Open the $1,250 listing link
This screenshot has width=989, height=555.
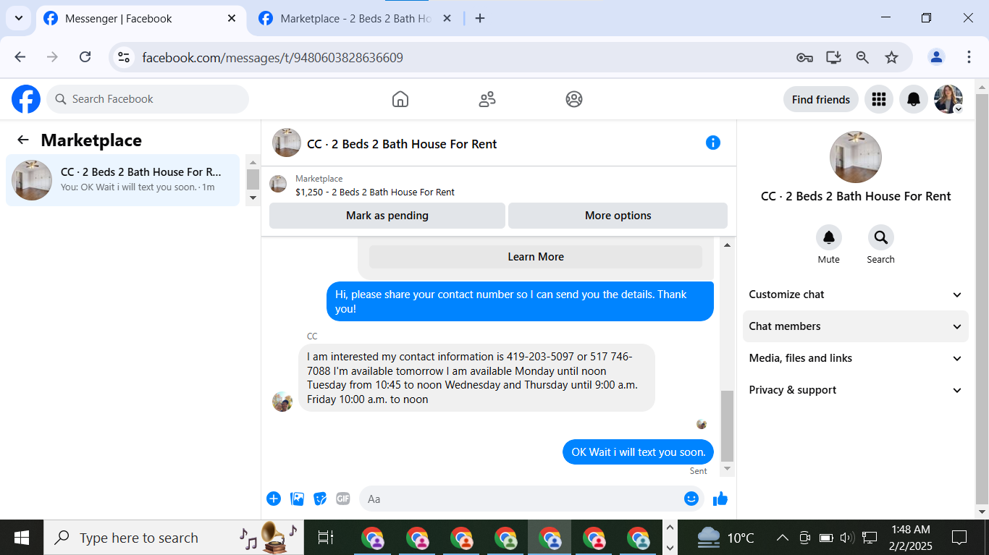click(375, 192)
